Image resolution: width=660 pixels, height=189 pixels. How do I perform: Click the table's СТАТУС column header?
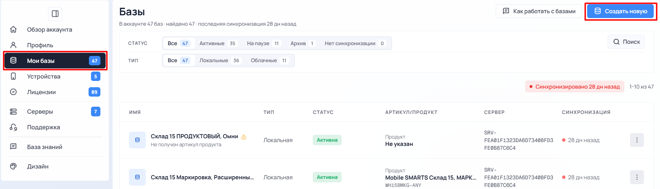(323, 112)
